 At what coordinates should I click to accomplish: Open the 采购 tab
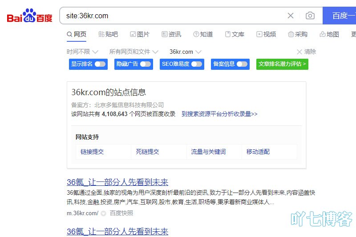click(x=298, y=34)
